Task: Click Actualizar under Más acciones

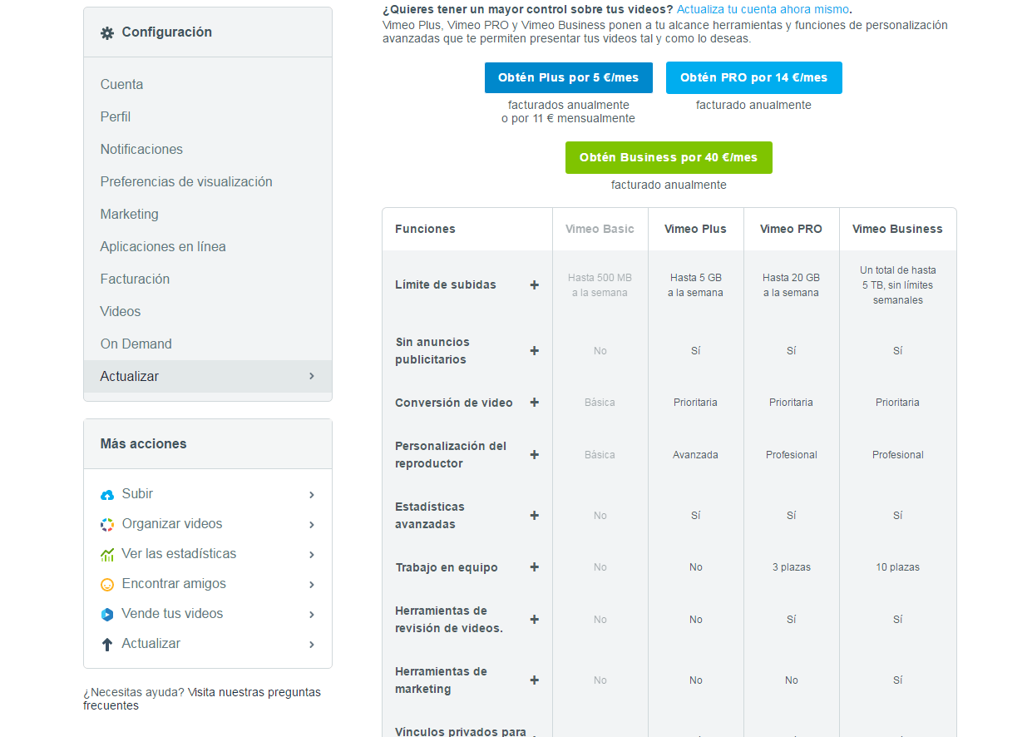Action: coord(151,644)
